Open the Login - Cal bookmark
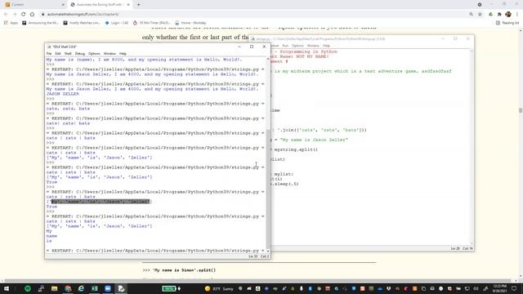This screenshot has height=294, width=523. tap(117, 23)
